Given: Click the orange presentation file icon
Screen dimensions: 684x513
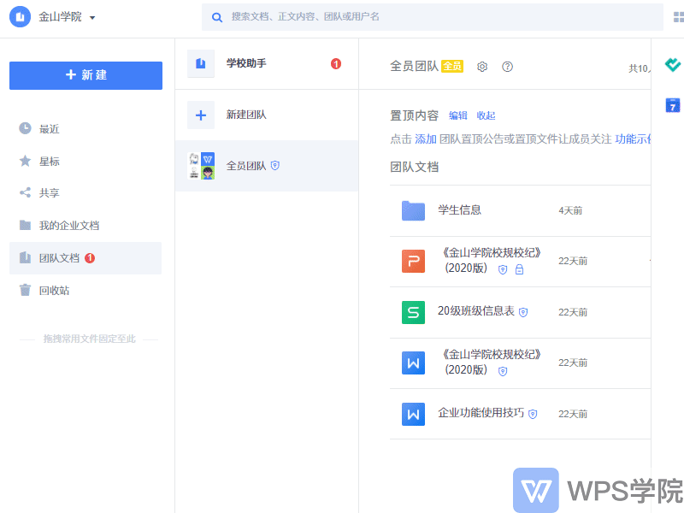Looking at the screenshot, I should pyautogui.click(x=413, y=262).
